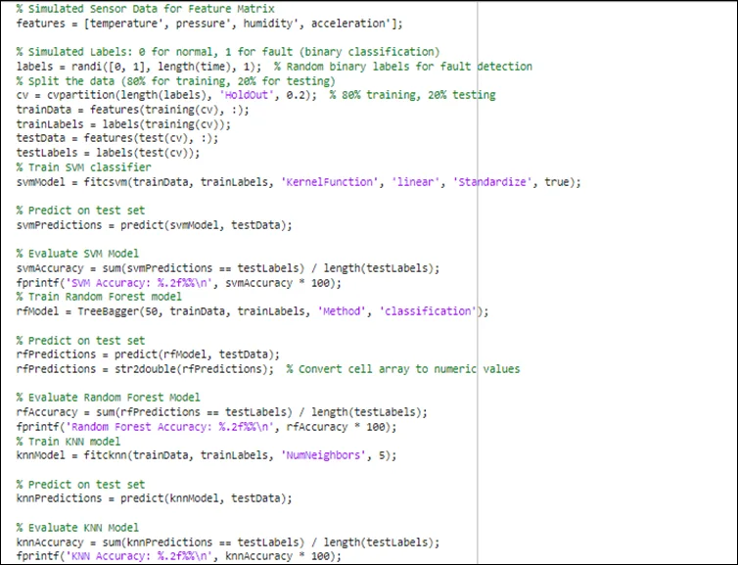Image resolution: width=738 pixels, height=565 pixels.
Task: Click the comment "% Evaluate SVM Model"
Action: click(x=77, y=254)
